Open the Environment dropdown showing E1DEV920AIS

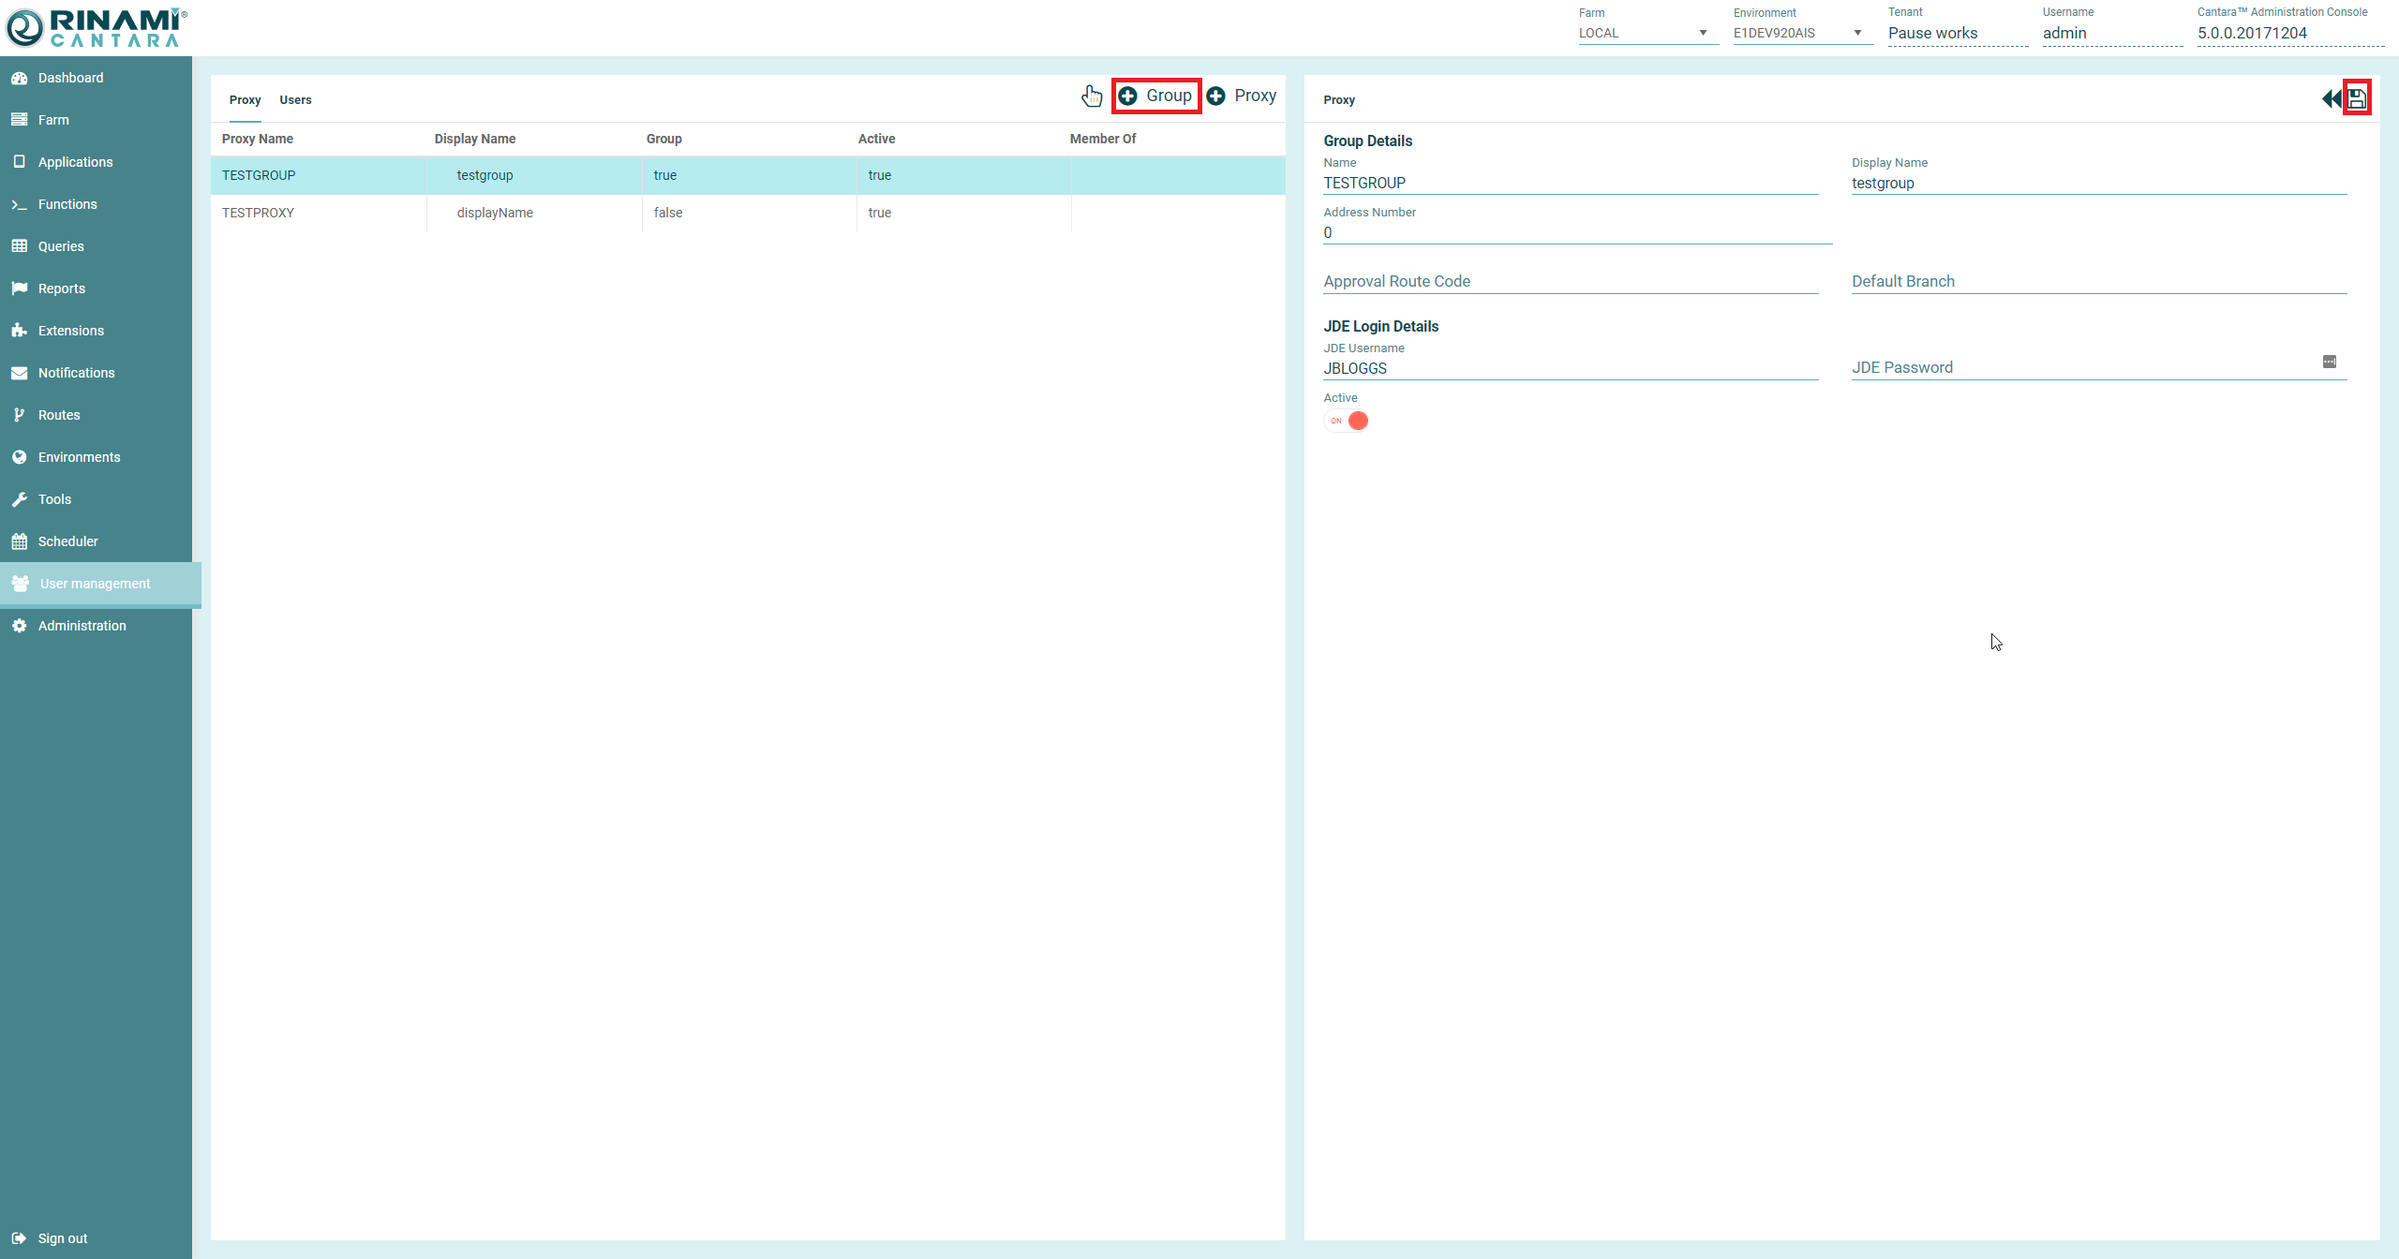(x=1857, y=33)
